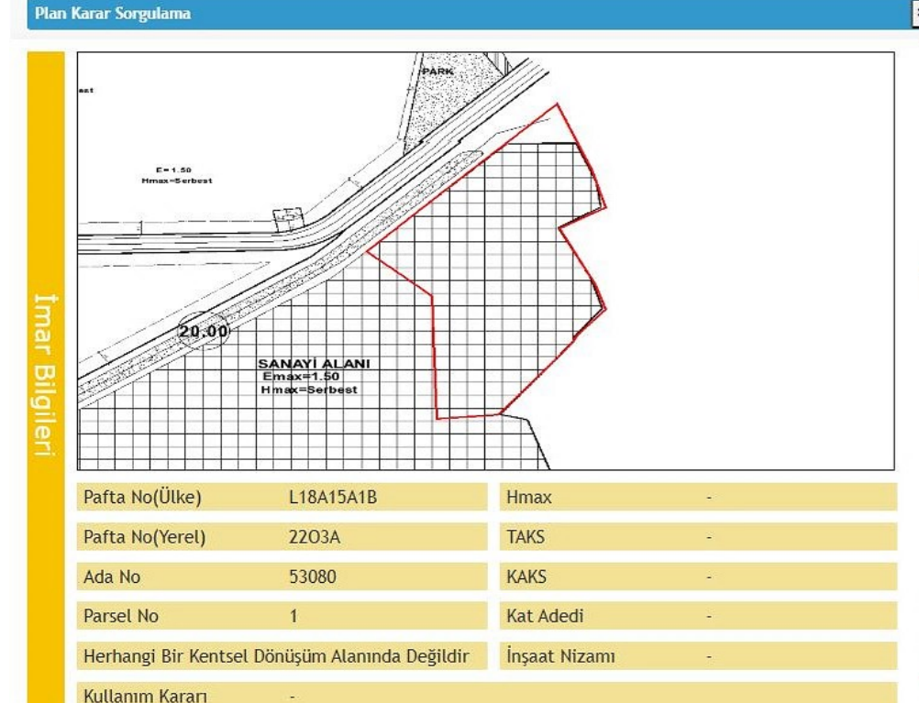Click the KAKS field row

pyautogui.click(x=698, y=577)
